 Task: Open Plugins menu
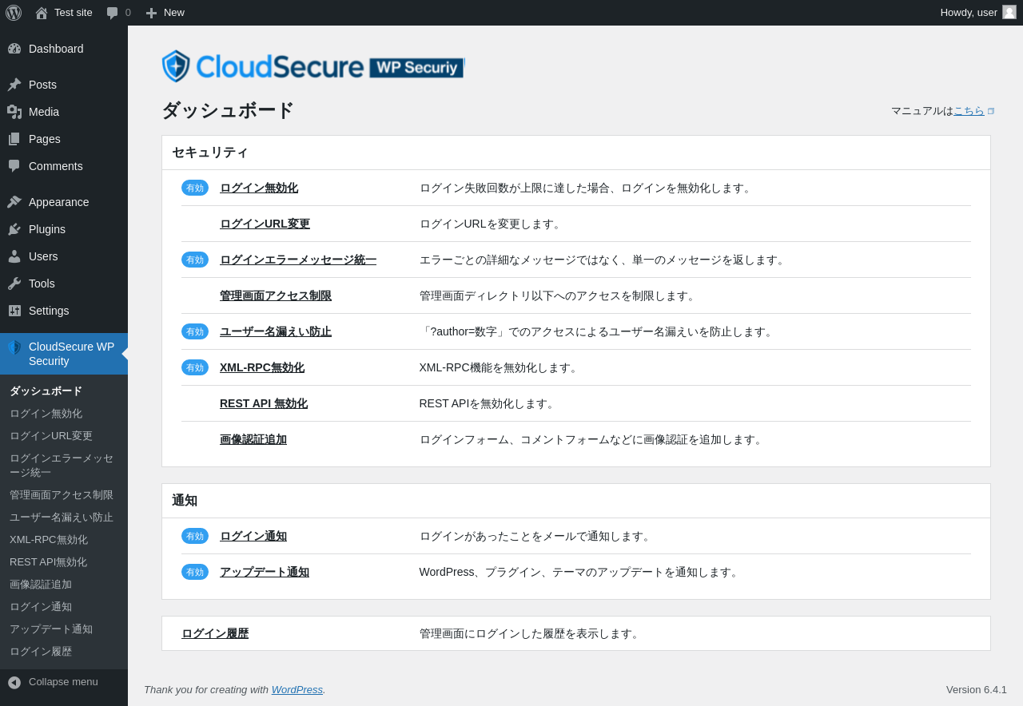coord(64,229)
